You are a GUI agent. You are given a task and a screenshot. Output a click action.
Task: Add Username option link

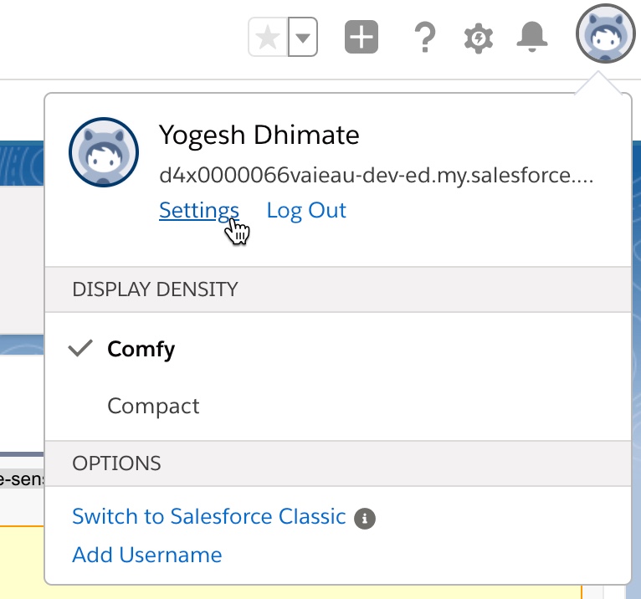[x=147, y=555]
